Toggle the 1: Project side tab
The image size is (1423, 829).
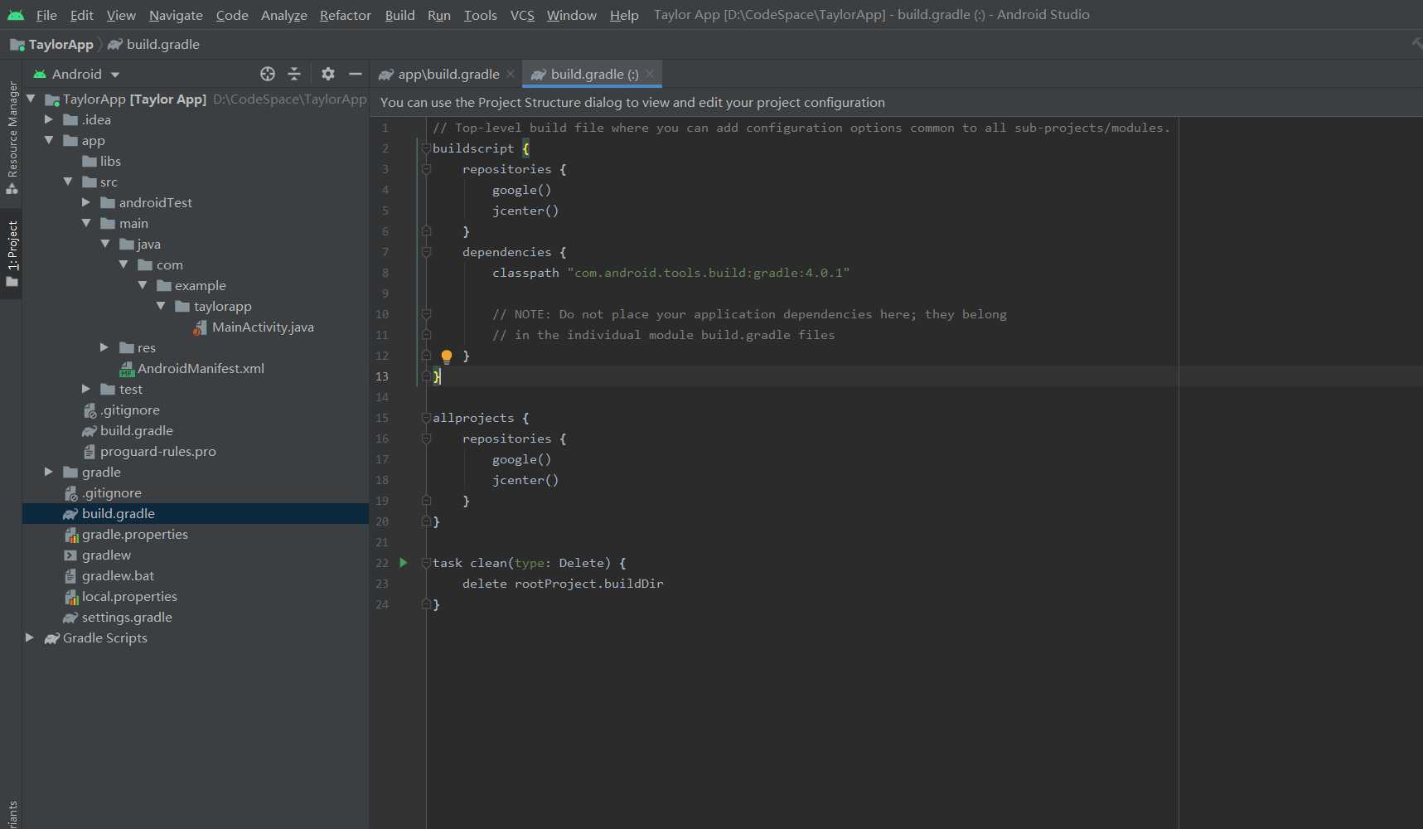click(12, 254)
